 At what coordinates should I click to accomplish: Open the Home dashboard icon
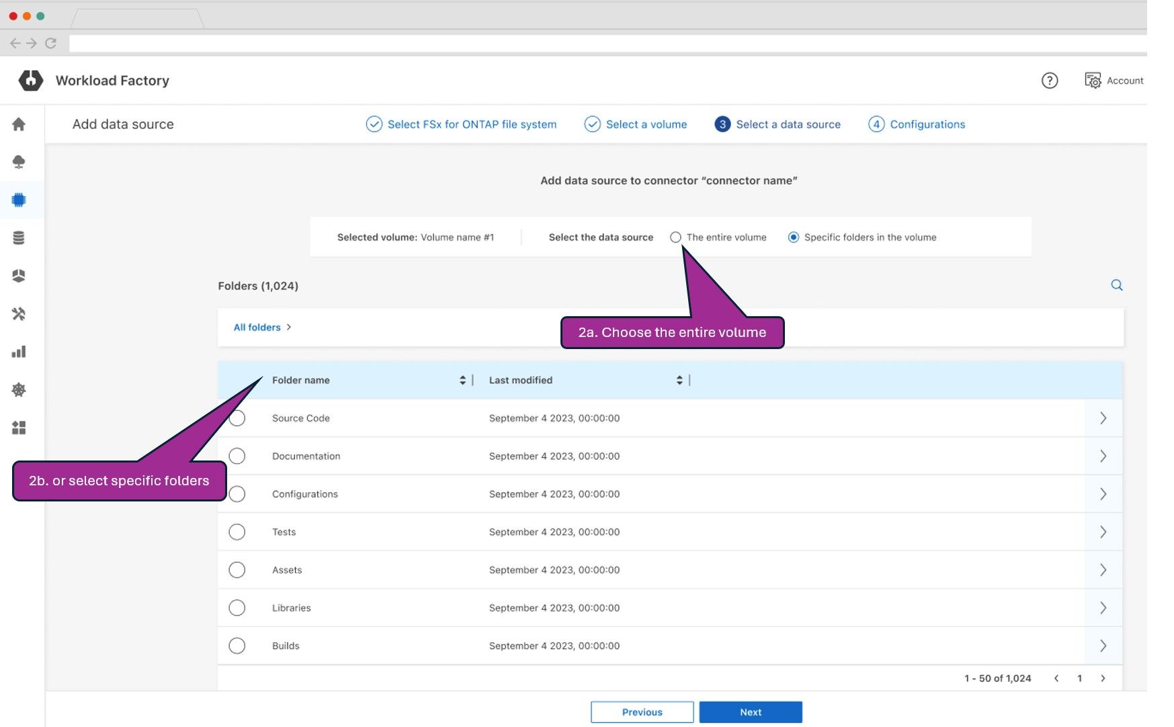(x=19, y=124)
